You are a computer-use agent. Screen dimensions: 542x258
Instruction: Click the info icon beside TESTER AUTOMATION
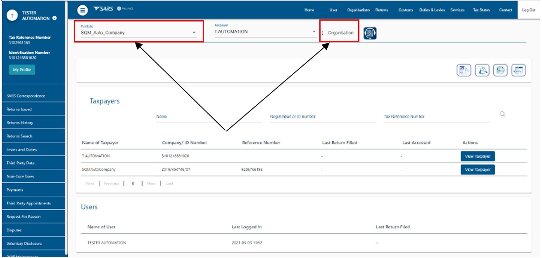[x=55, y=18]
